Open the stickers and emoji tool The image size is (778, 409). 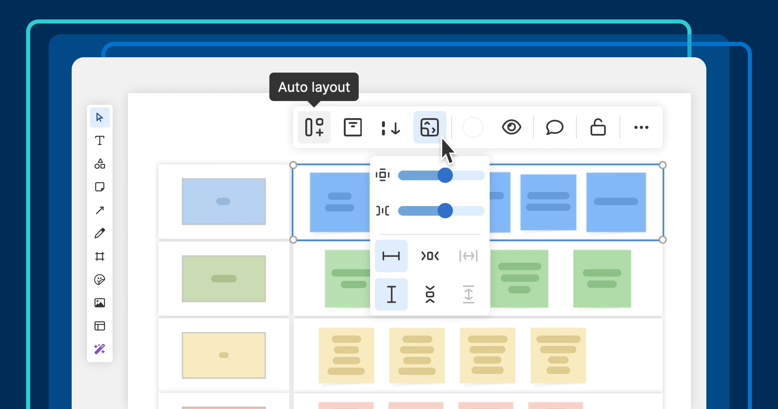point(100,280)
